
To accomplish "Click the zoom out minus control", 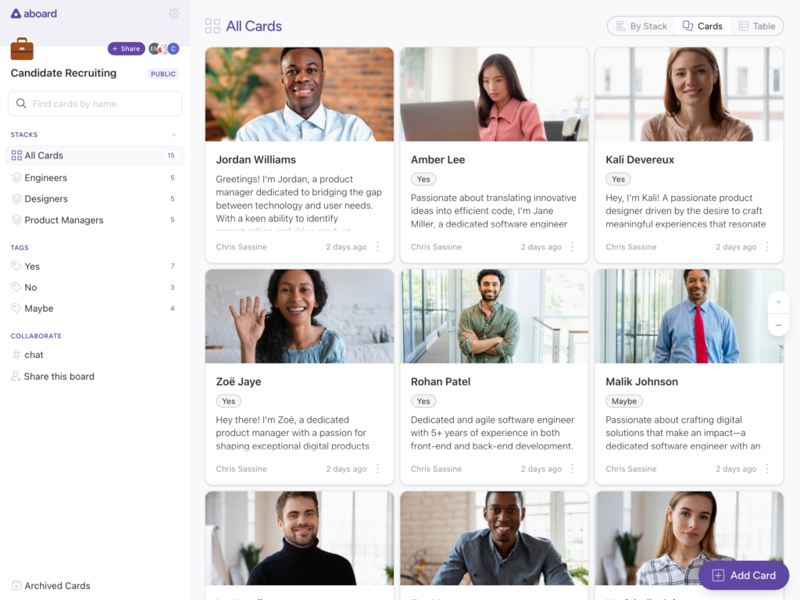I will tap(779, 325).
